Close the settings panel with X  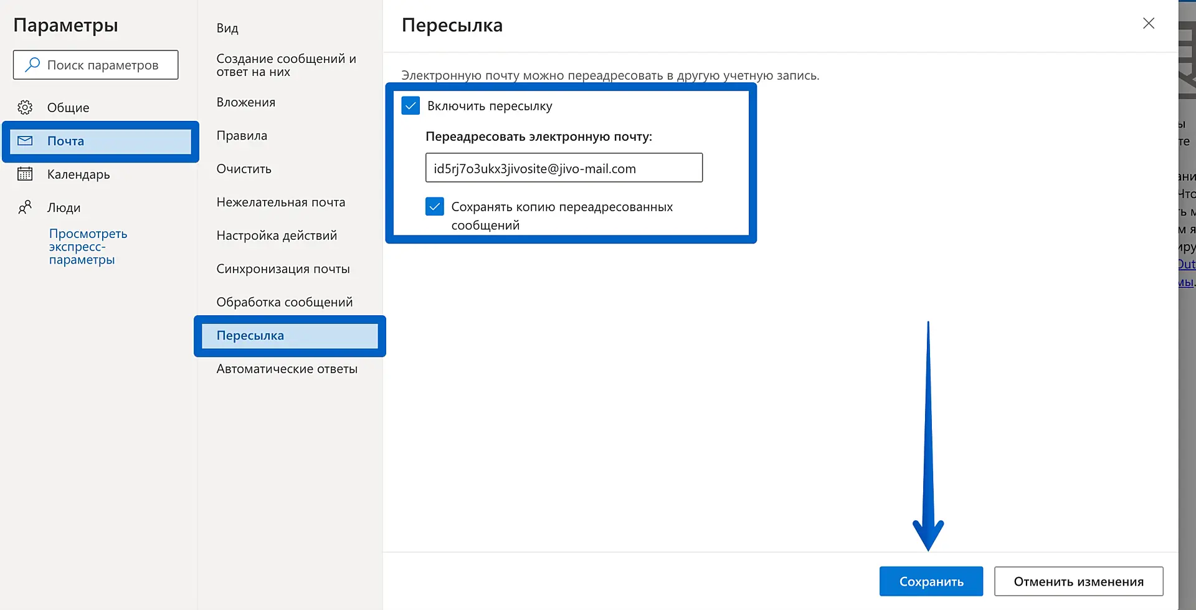(x=1149, y=24)
